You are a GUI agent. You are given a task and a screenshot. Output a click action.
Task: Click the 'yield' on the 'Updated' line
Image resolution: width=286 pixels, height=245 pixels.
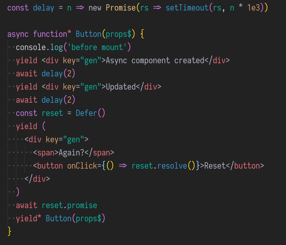tap(26, 87)
